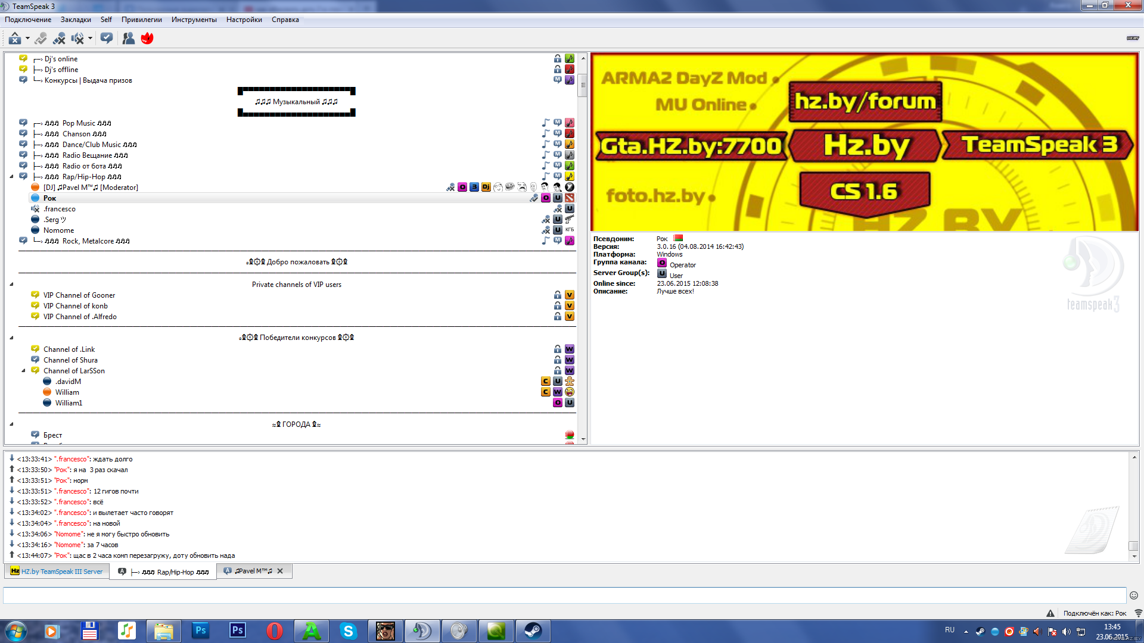
Task: Click the connection signal icon in status bar
Action: pyautogui.click(x=1137, y=613)
